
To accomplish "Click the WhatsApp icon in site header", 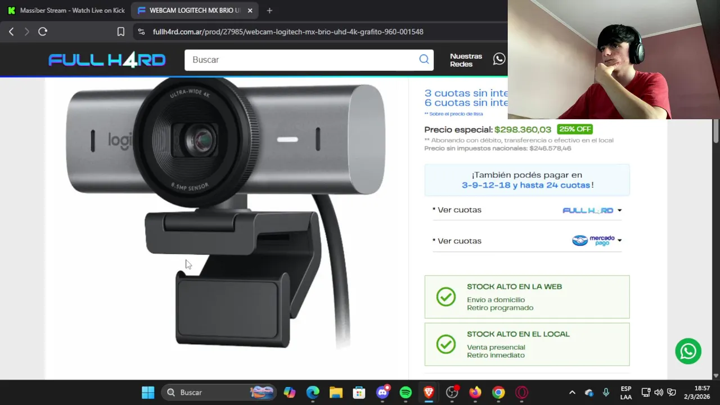I will [499, 59].
